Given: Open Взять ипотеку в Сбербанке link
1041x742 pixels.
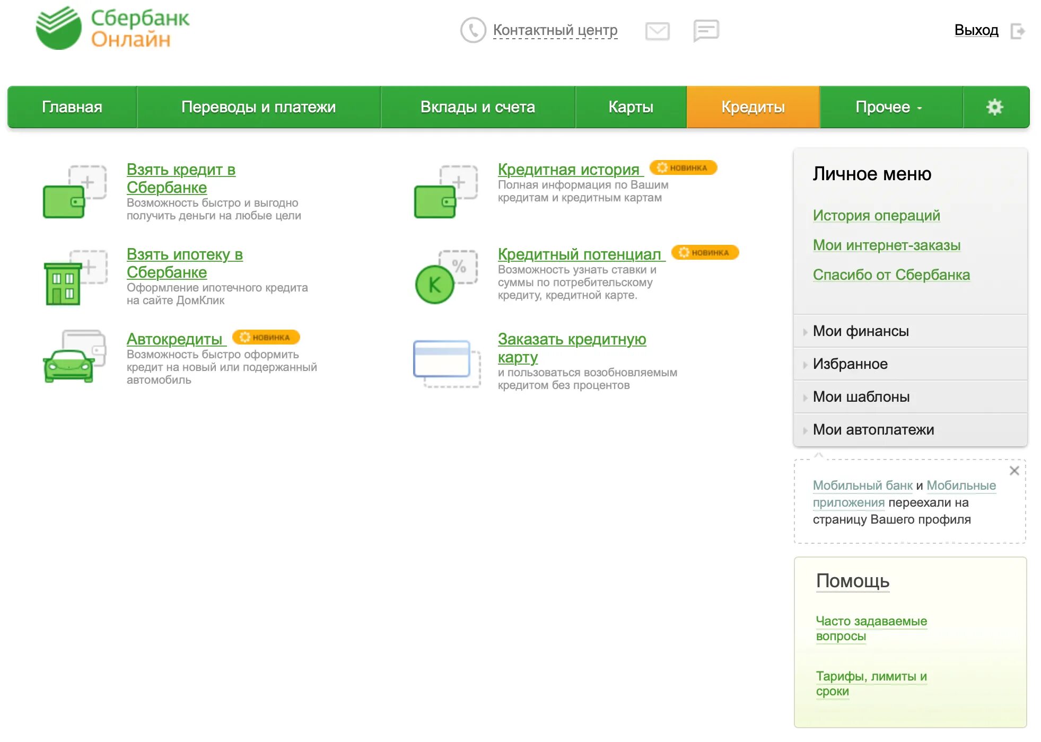Looking at the screenshot, I should coord(185,263).
